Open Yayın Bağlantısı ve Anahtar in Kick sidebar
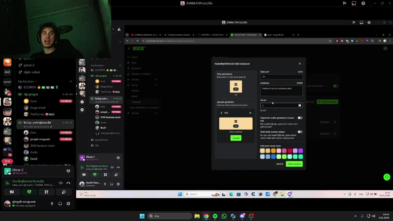The image size is (393, 221). [144, 108]
